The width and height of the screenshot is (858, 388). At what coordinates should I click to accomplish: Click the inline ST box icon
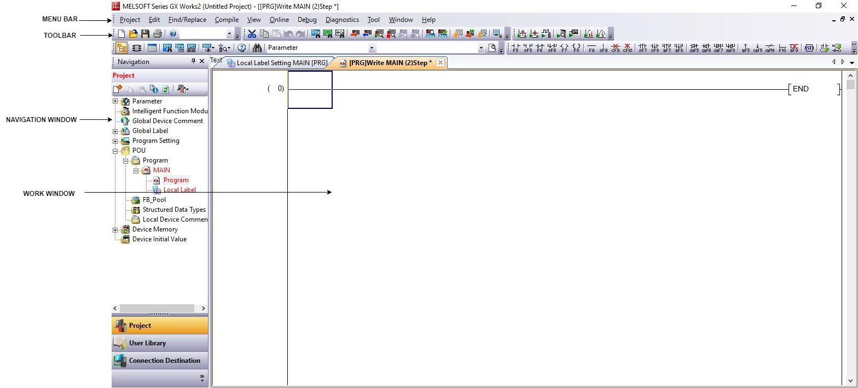pos(809,48)
